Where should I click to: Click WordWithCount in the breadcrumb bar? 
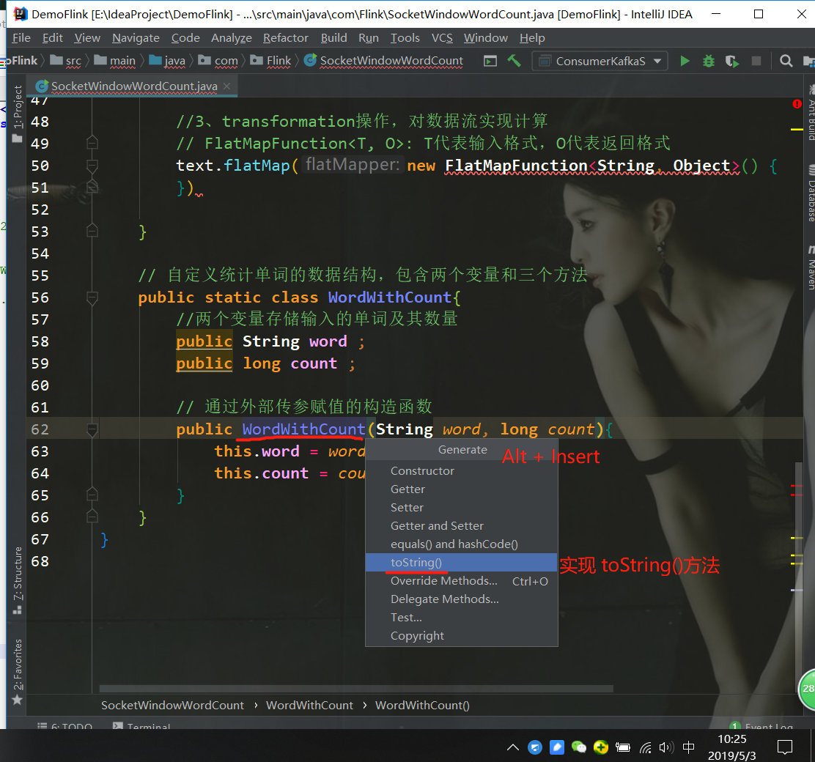point(309,705)
